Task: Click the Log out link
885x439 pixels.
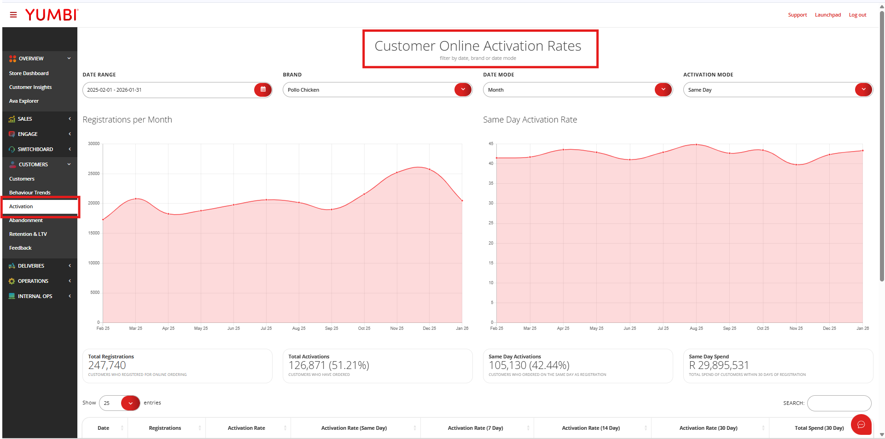Action: 857,15
